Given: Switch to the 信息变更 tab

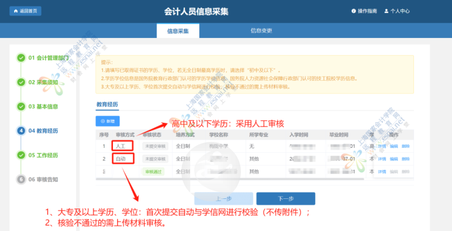Looking at the screenshot, I should 261,30.
